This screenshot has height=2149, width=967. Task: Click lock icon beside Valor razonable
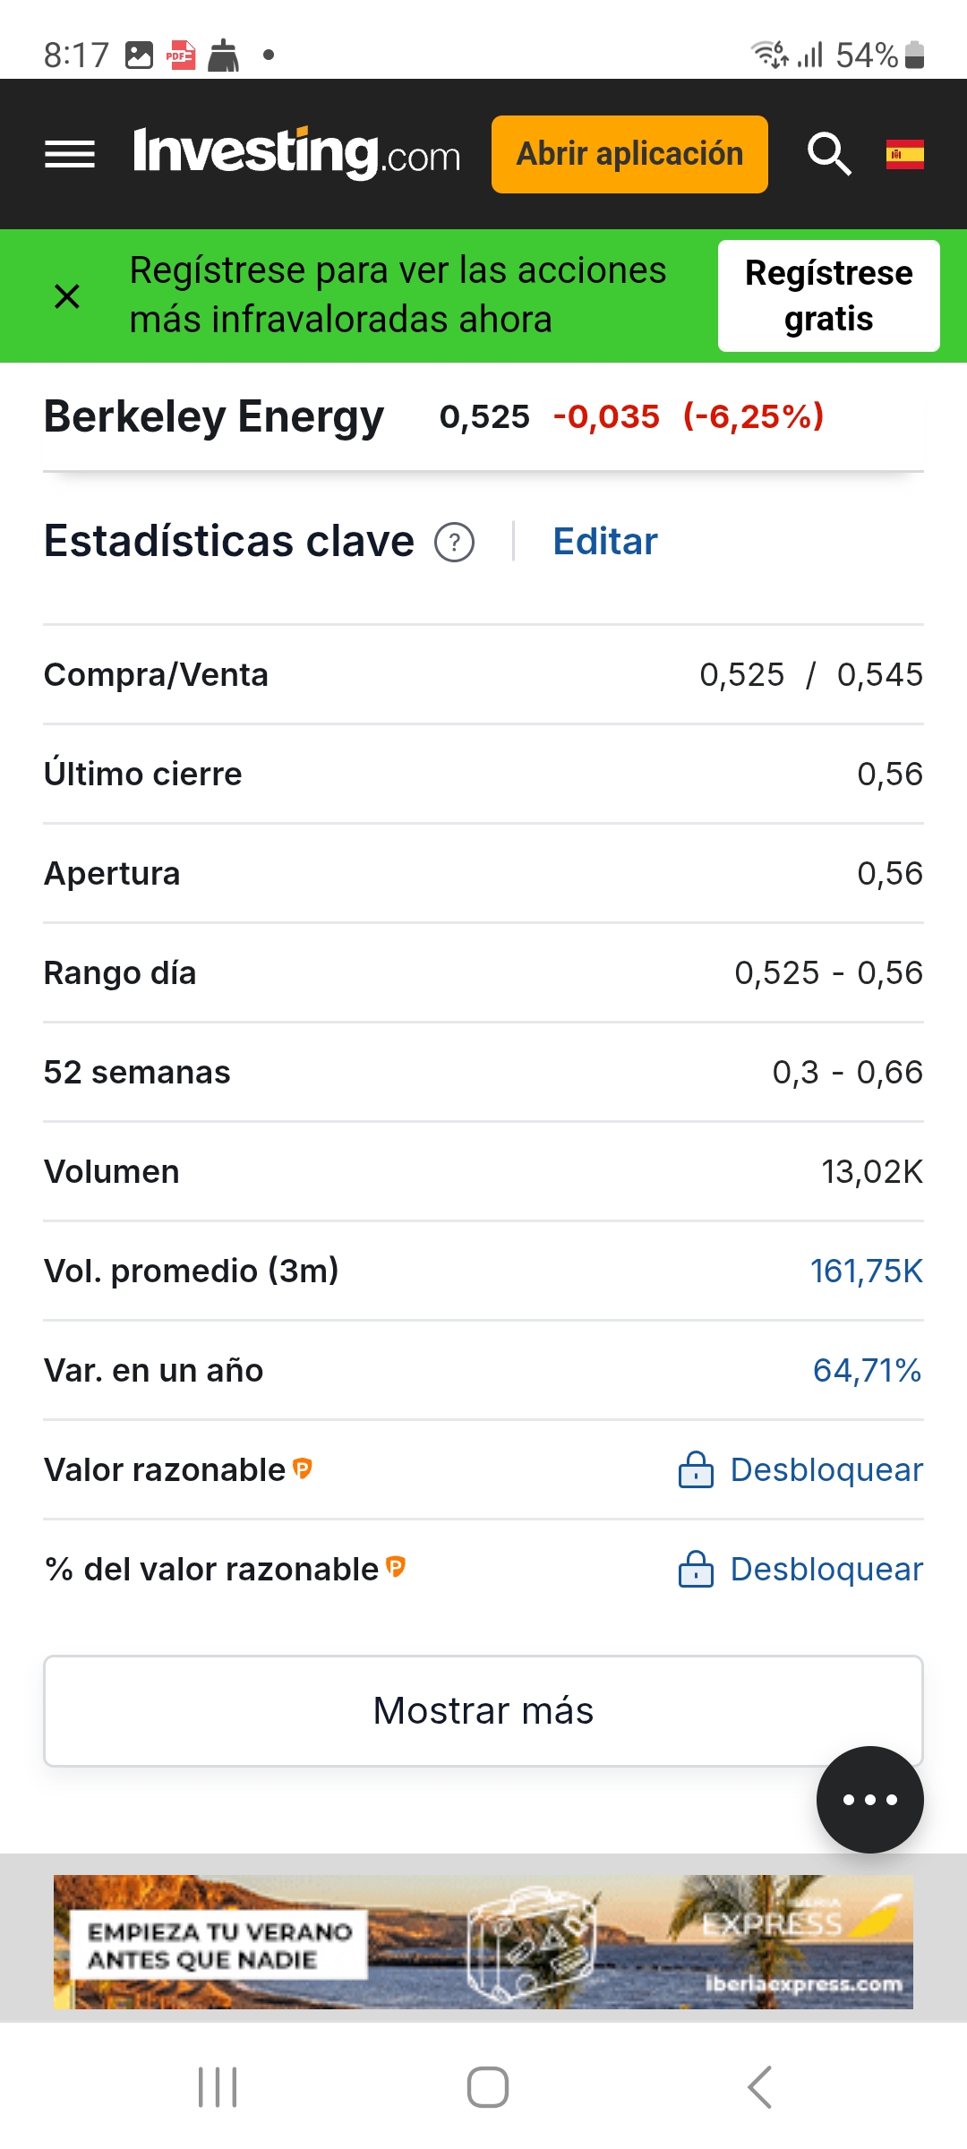coord(696,1469)
